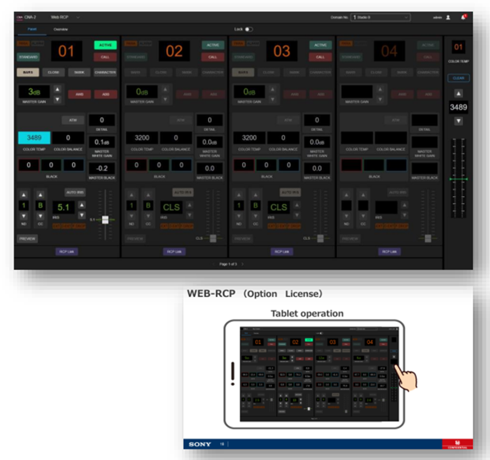
Task: Switch to the Overview tab
Action: click(61, 29)
